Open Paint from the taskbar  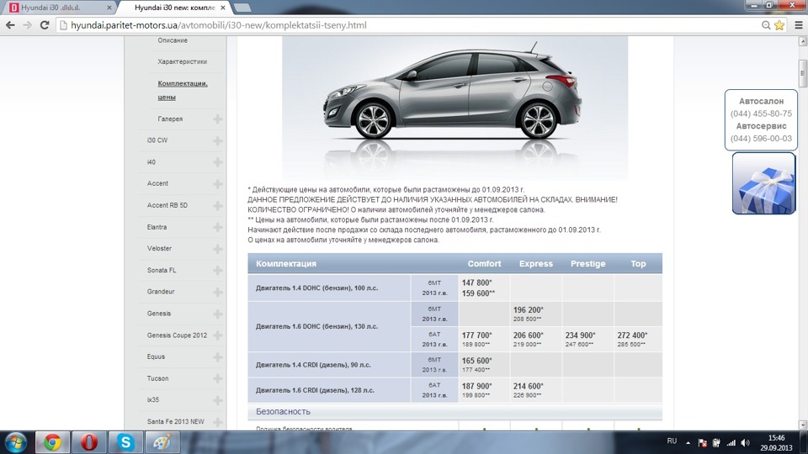(162, 442)
